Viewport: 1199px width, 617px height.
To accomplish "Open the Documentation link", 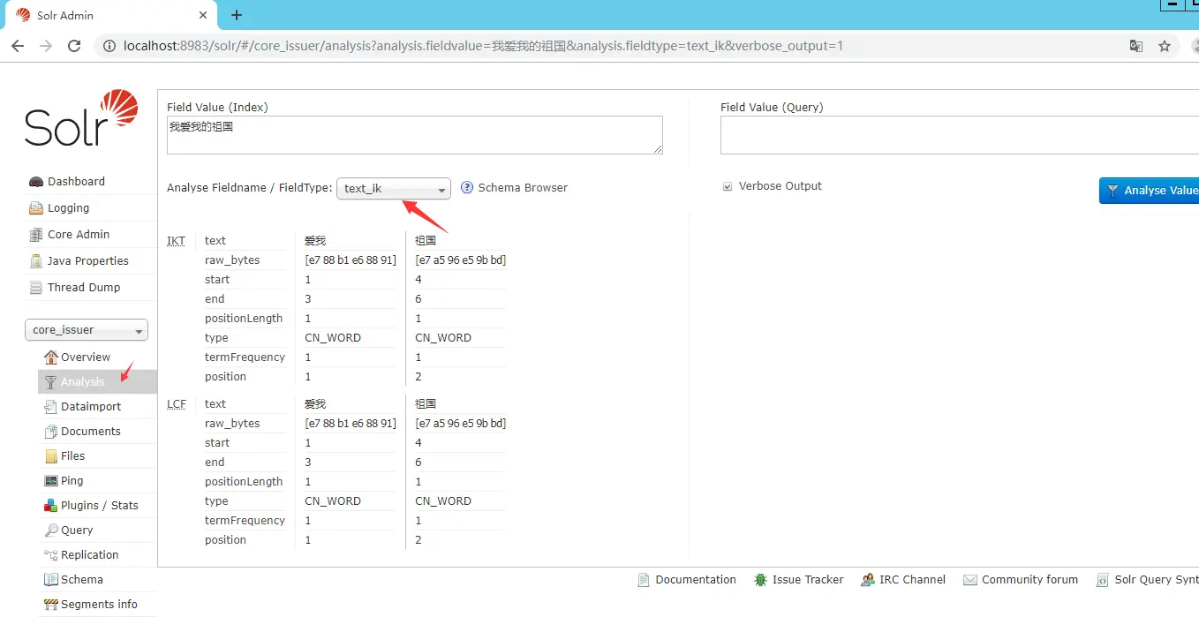I will point(696,580).
